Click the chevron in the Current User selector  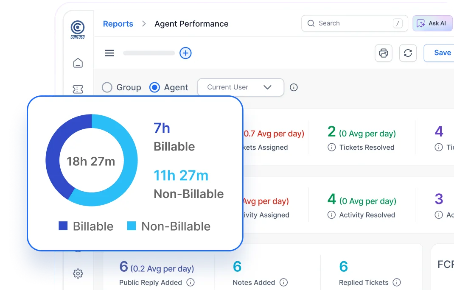coord(267,87)
